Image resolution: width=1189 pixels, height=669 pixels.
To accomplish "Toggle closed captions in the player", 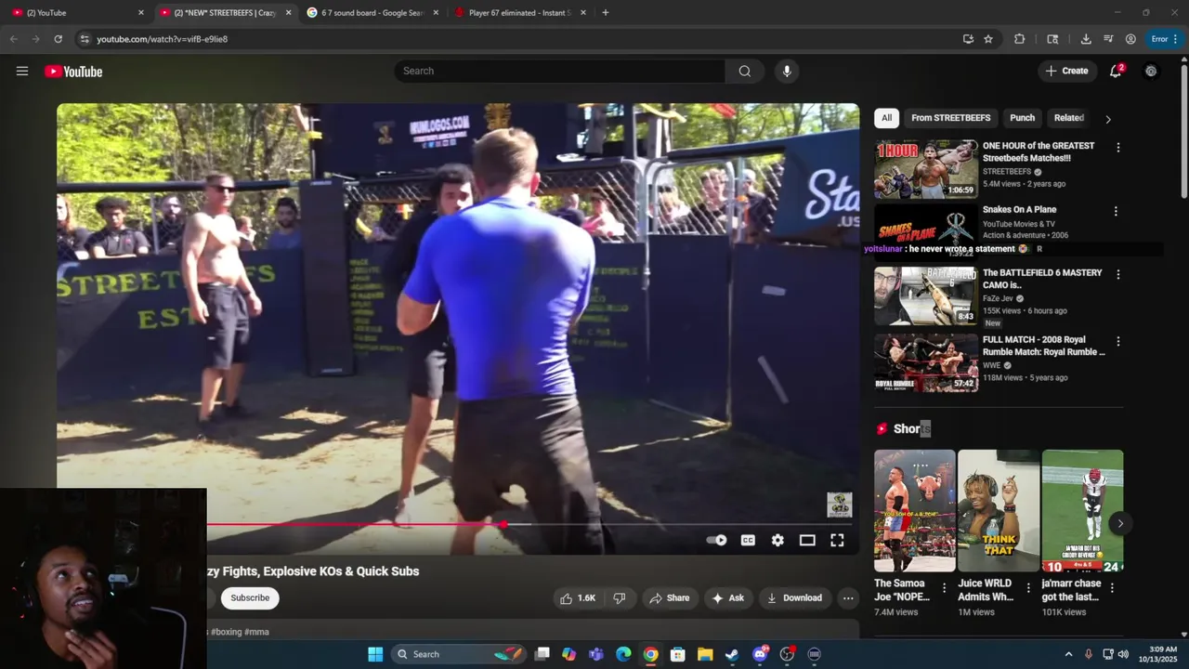I will click(748, 541).
